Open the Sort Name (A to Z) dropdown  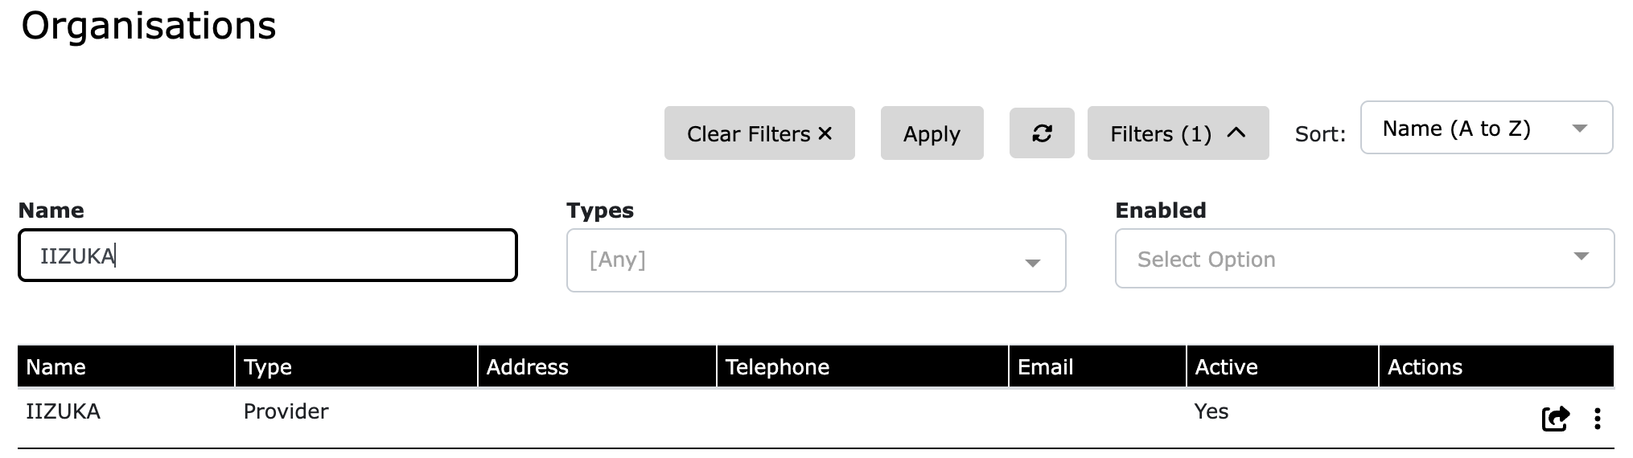pos(1486,128)
